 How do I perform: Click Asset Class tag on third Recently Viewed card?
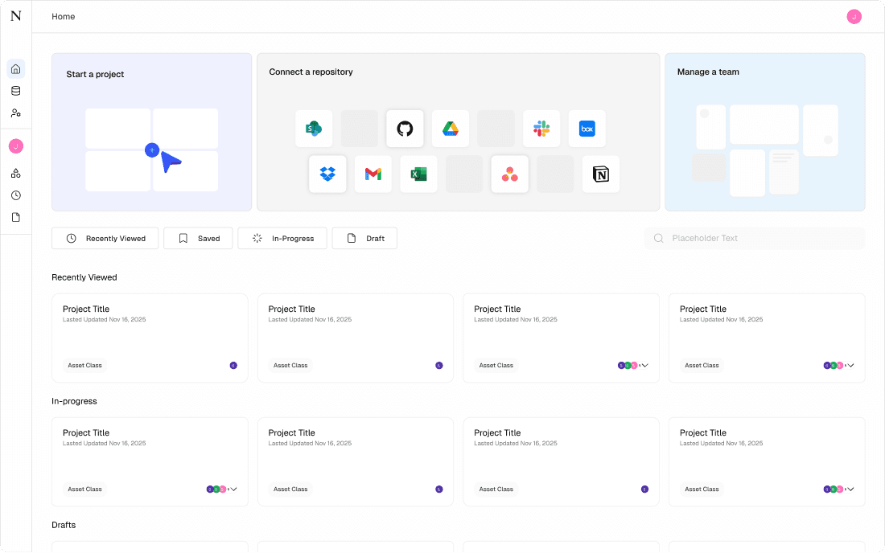tap(496, 365)
